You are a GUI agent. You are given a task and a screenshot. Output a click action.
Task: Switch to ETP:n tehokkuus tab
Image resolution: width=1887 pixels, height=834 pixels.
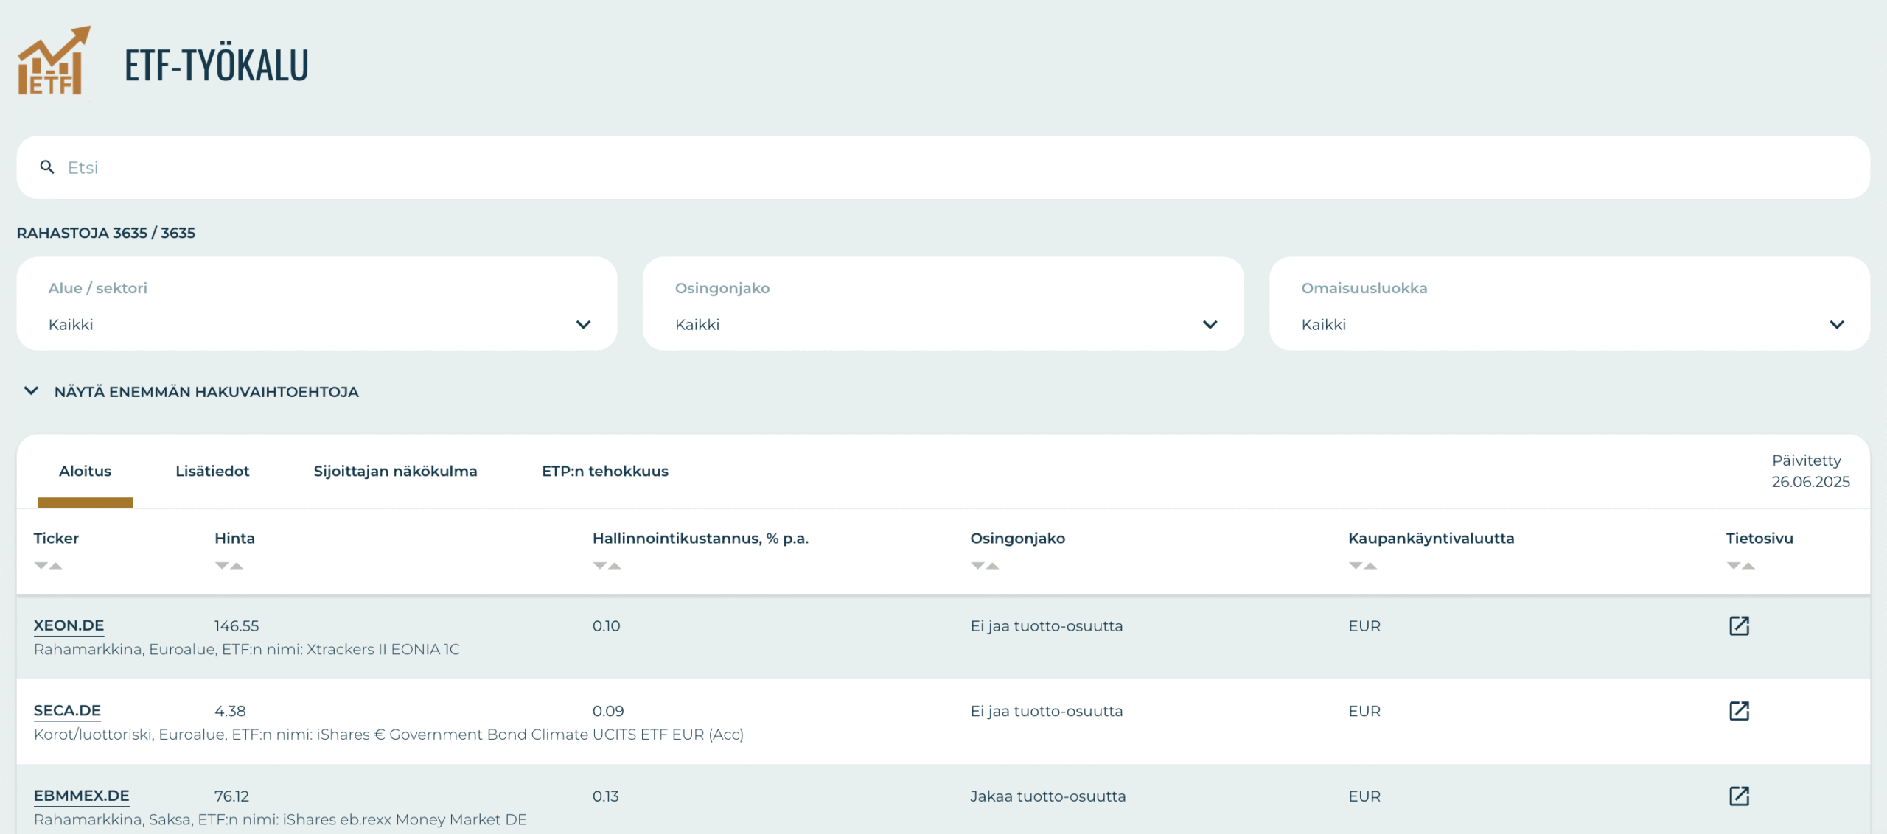coord(605,471)
